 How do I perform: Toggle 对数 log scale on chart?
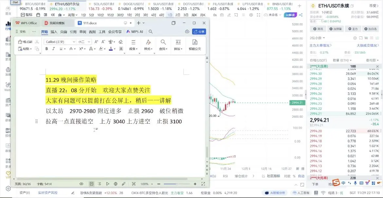pyautogui.click(x=287, y=176)
